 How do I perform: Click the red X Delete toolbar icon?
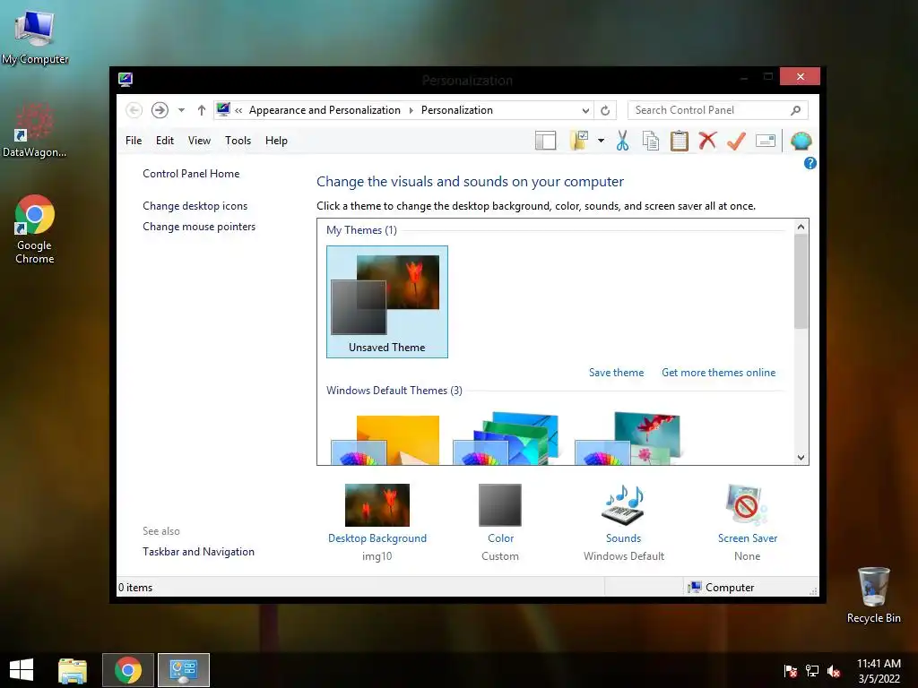click(x=707, y=141)
